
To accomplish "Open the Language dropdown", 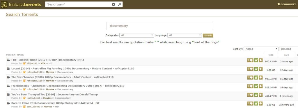I will click(x=185, y=35).
